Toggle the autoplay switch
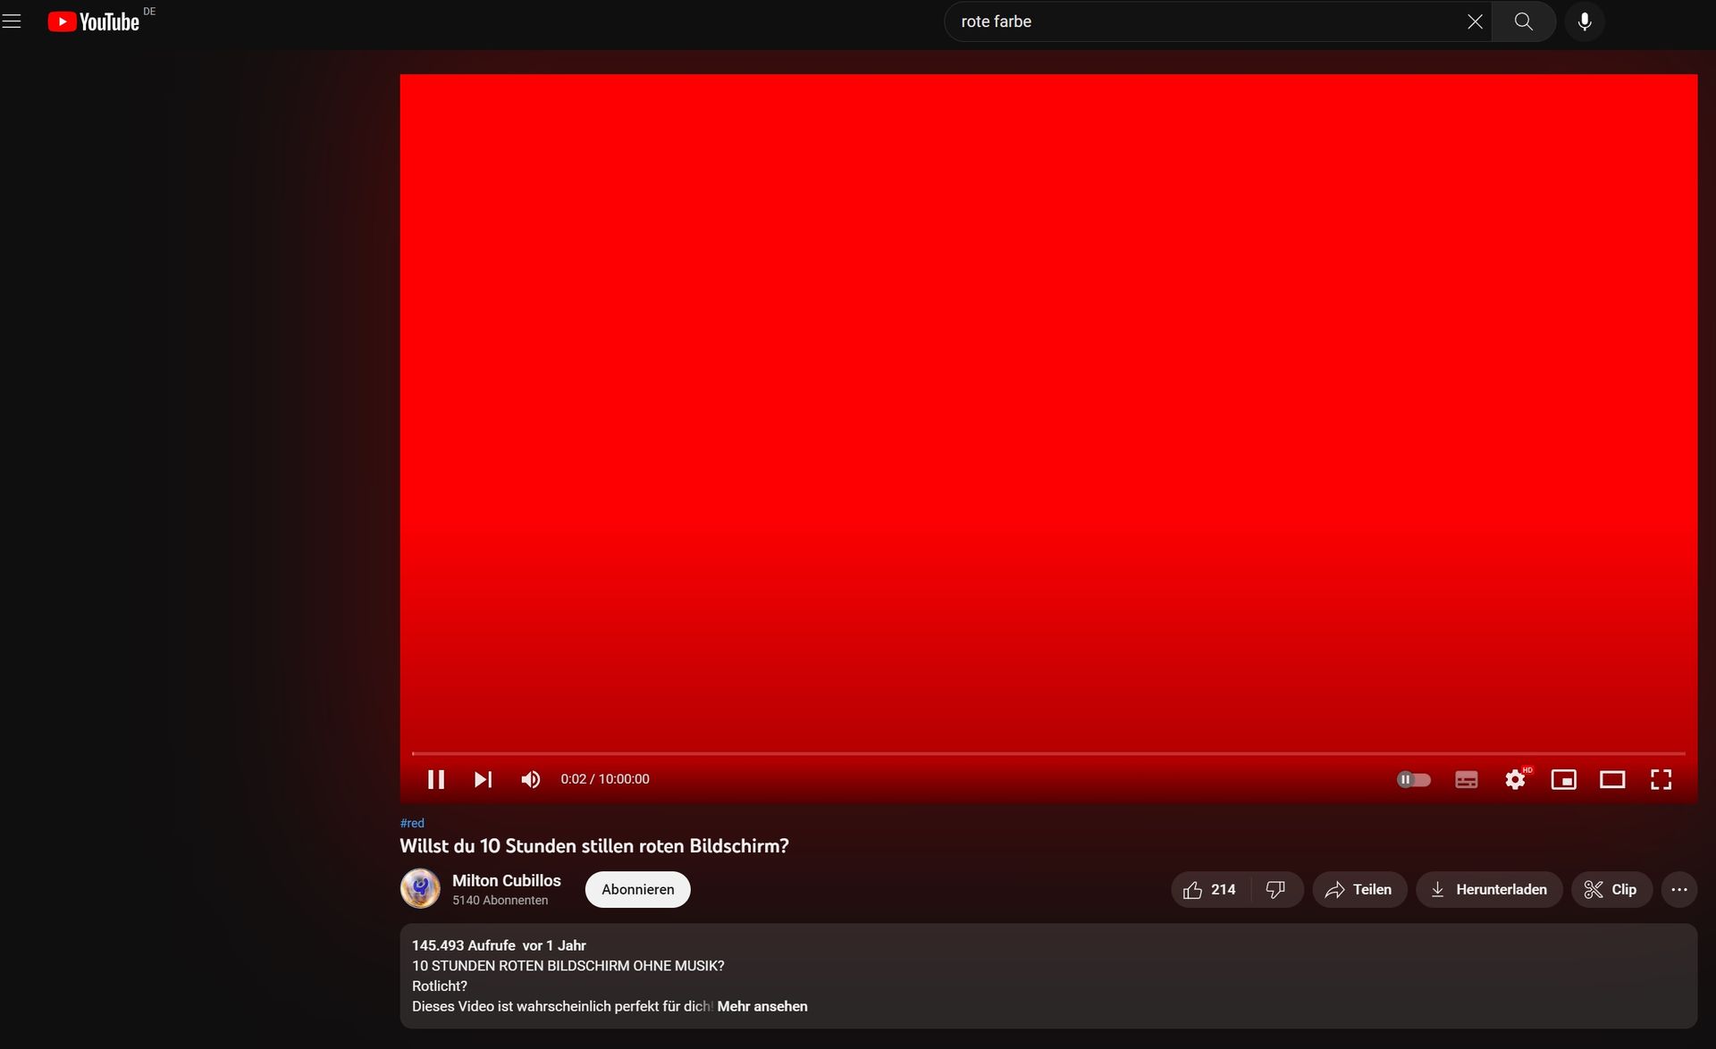The image size is (1716, 1049). (1414, 779)
